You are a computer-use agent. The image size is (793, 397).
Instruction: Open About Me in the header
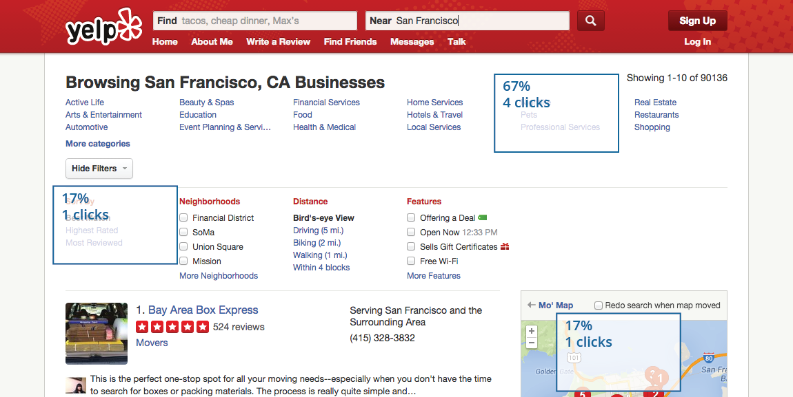click(x=212, y=41)
